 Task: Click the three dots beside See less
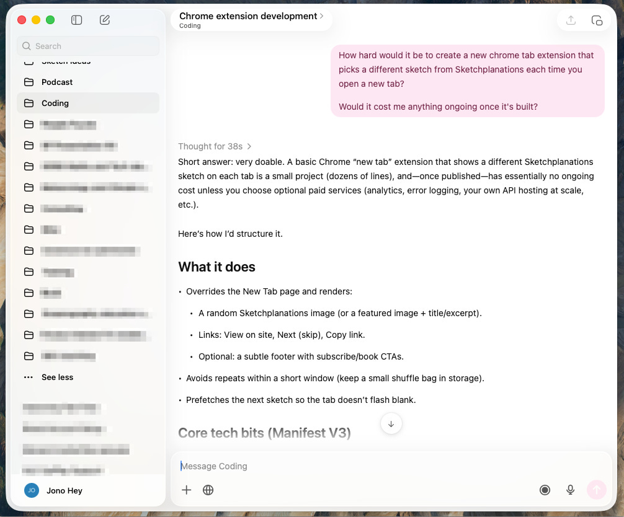[29, 377]
